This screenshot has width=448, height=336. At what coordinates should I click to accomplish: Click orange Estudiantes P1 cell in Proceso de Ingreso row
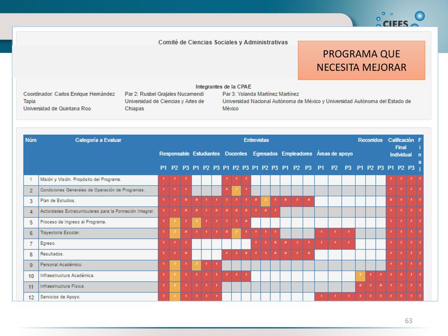196,223
